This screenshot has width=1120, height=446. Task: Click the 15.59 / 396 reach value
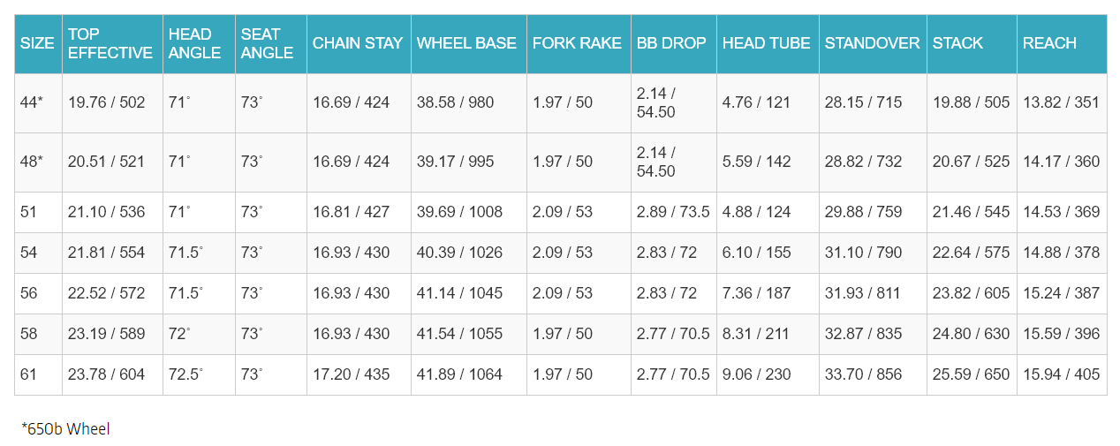(1060, 334)
